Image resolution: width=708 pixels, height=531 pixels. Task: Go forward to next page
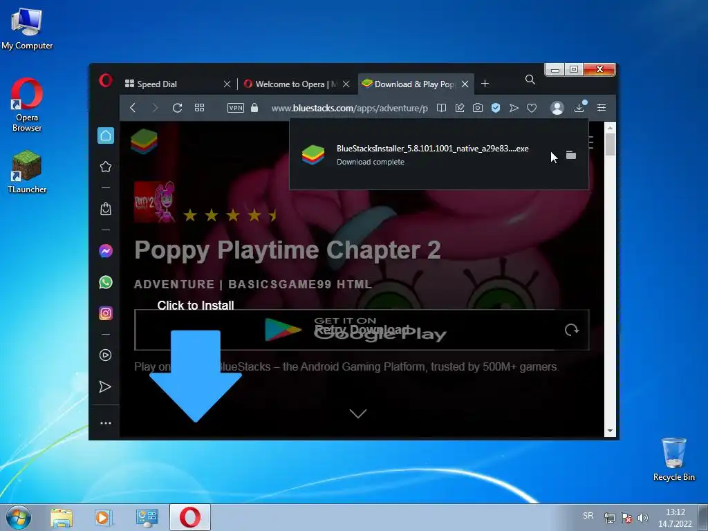pyautogui.click(x=155, y=108)
